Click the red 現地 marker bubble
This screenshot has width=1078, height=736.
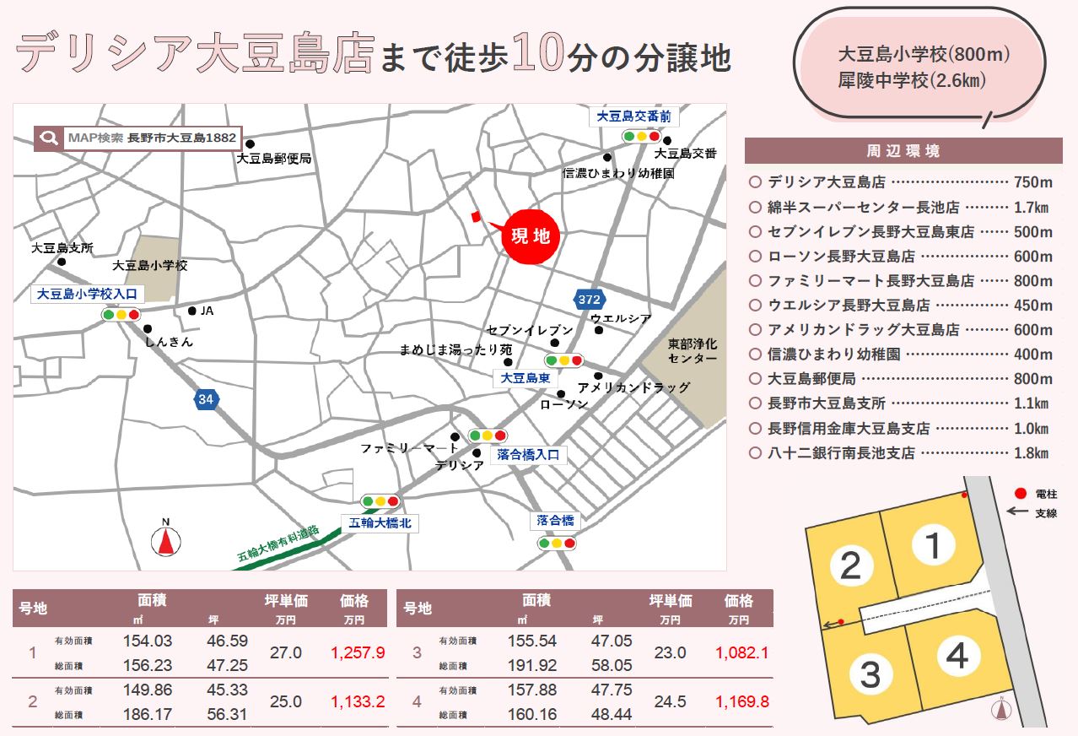[531, 237]
